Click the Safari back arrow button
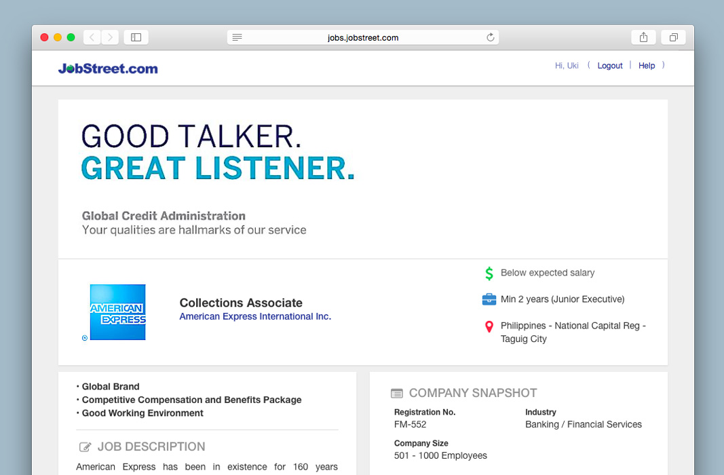 pyautogui.click(x=92, y=37)
